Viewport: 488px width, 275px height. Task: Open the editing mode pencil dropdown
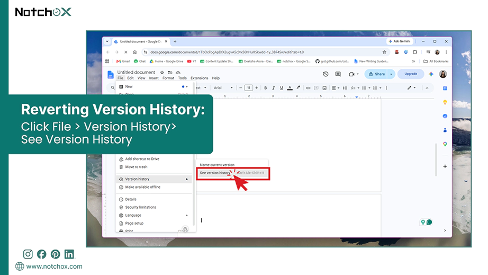(x=411, y=88)
